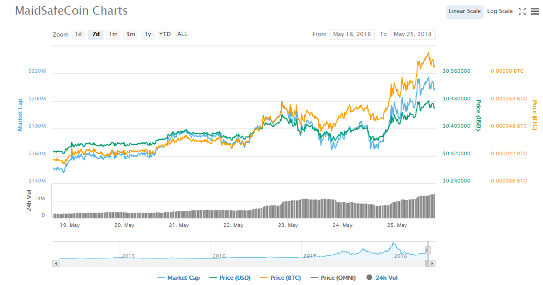543x285 pixels.
Task: Select Linear Scale option
Action: (x=465, y=12)
